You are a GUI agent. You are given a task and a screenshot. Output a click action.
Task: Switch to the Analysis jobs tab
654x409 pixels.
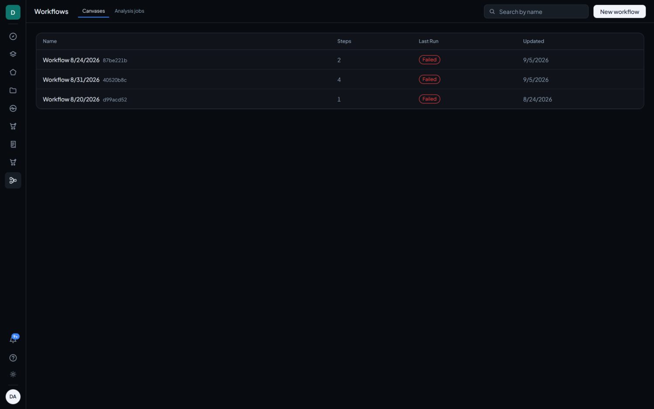(129, 11)
